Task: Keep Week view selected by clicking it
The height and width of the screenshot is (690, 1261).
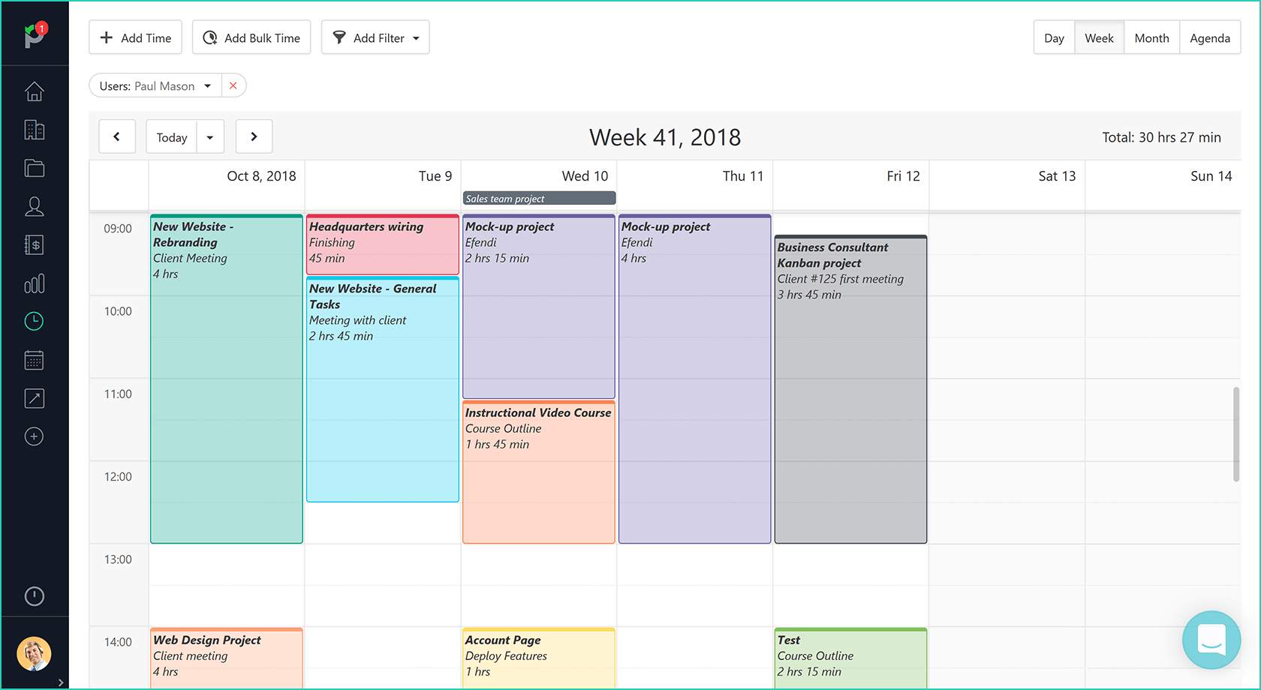Action: point(1099,37)
